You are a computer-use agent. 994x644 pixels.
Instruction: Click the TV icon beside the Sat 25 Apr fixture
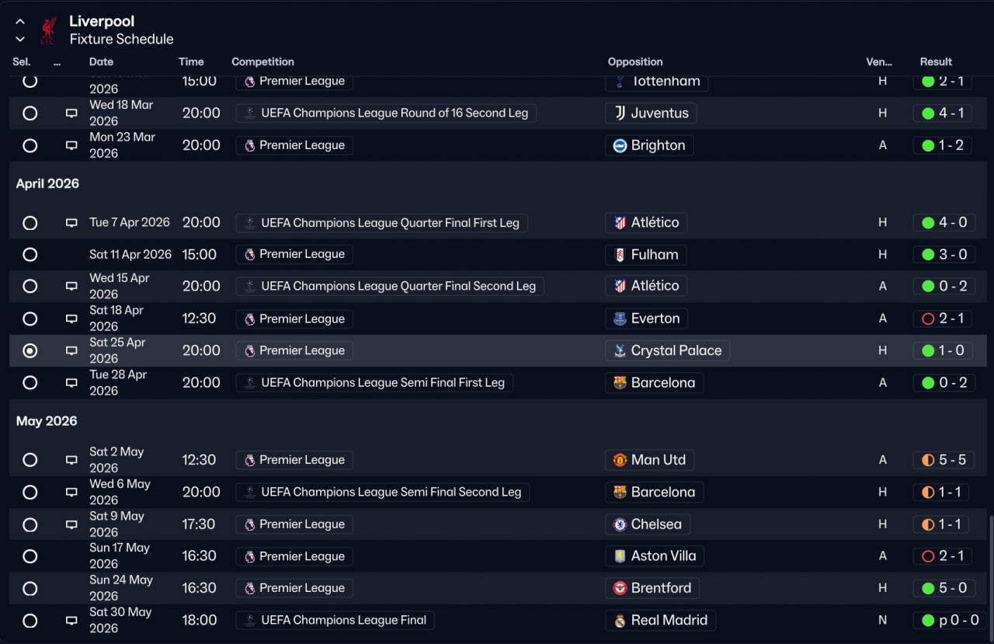[x=71, y=351]
